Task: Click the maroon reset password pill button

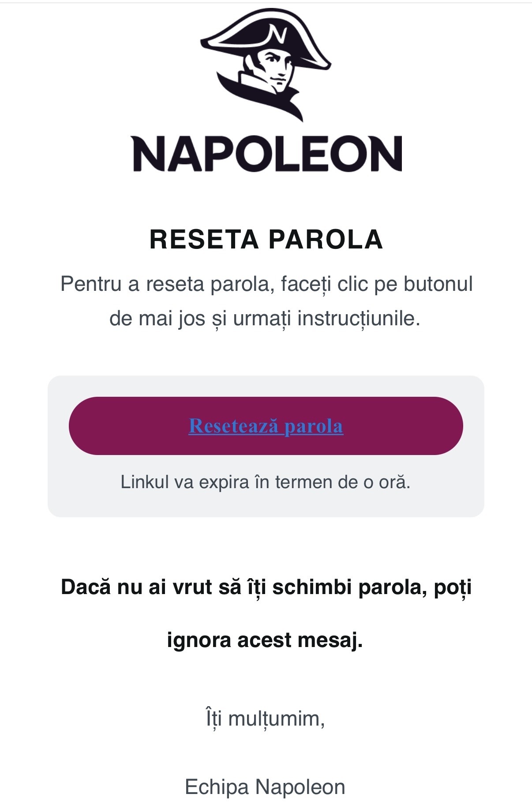Action: click(x=266, y=426)
